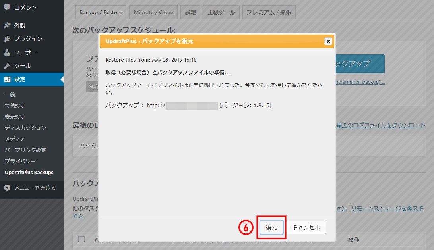Open the ツール menu item
The height and width of the screenshot is (250, 434).
tap(32, 66)
